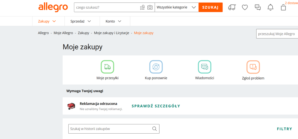
Task: Click the search-by-list icon in search bar
Action: (x=142, y=7)
